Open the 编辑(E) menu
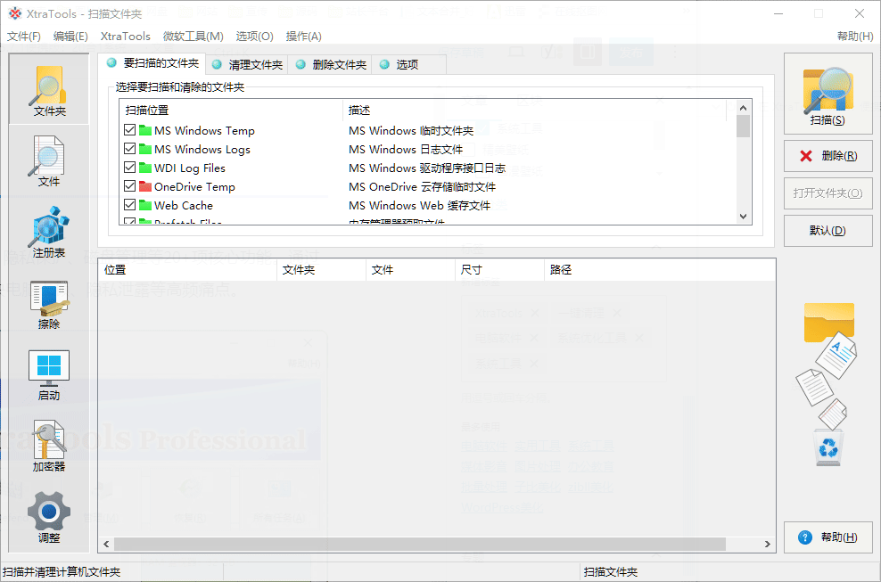 tap(70, 37)
